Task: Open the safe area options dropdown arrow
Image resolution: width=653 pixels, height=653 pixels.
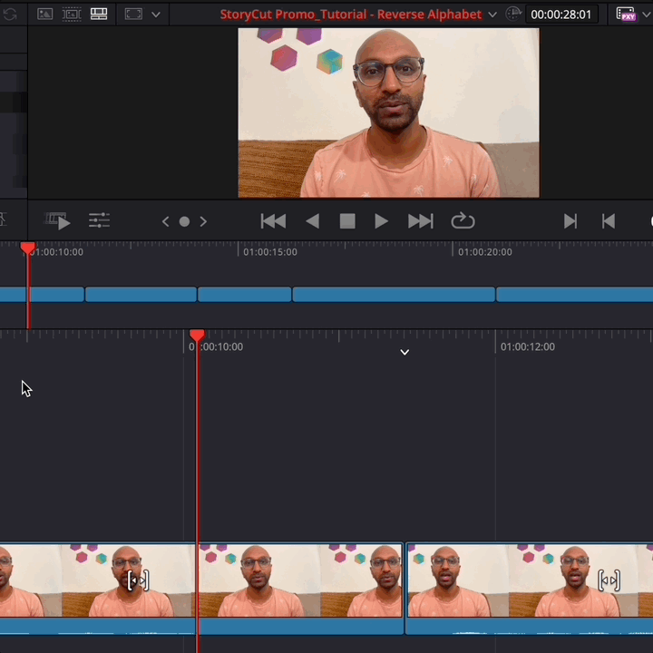Action: (156, 15)
